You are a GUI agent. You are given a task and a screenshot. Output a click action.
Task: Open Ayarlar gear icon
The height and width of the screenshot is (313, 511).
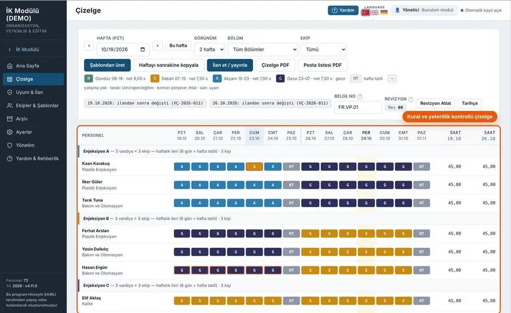pos(10,132)
